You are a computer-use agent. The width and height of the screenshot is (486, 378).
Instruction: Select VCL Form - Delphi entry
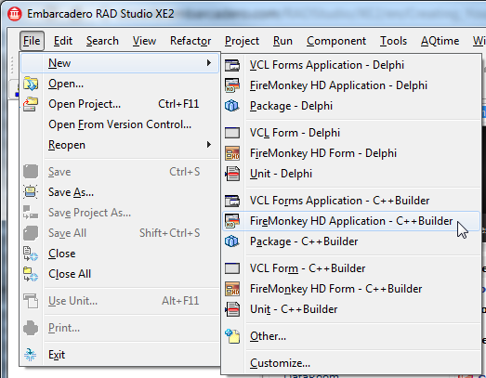pos(351,133)
